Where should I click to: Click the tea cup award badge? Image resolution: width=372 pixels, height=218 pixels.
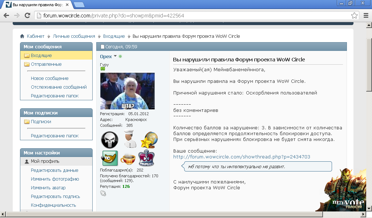point(128,159)
